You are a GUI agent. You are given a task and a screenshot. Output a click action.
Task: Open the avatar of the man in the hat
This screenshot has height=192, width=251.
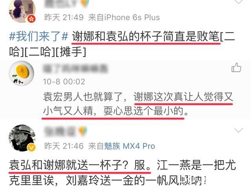coord(22,138)
